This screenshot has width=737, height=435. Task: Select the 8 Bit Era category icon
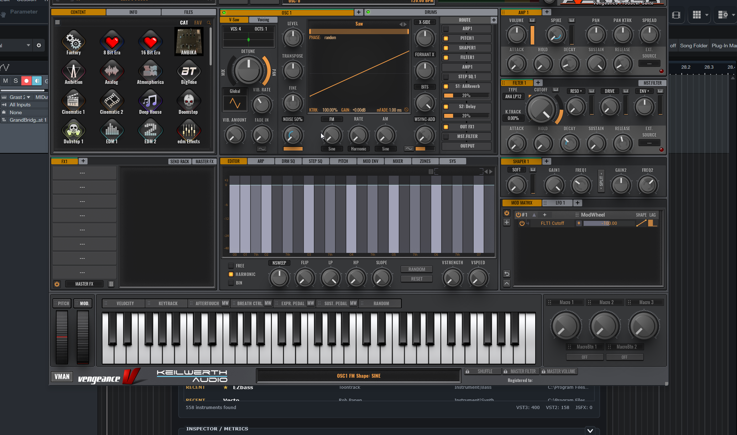[112, 42]
